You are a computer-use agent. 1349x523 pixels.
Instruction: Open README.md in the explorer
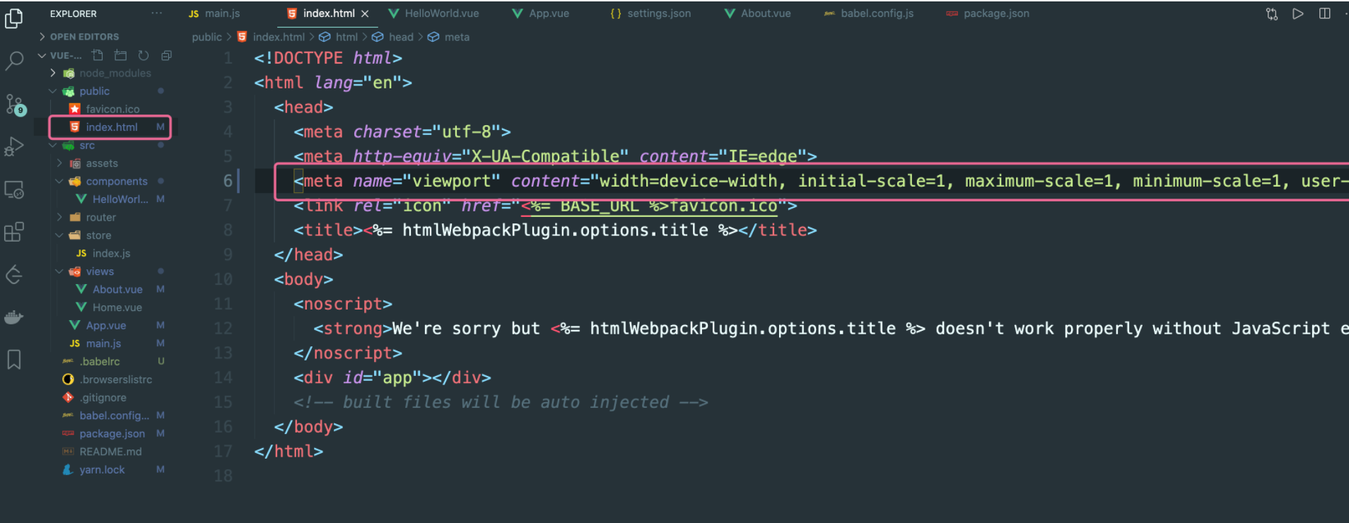pyautogui.click(x=102, y=452)
